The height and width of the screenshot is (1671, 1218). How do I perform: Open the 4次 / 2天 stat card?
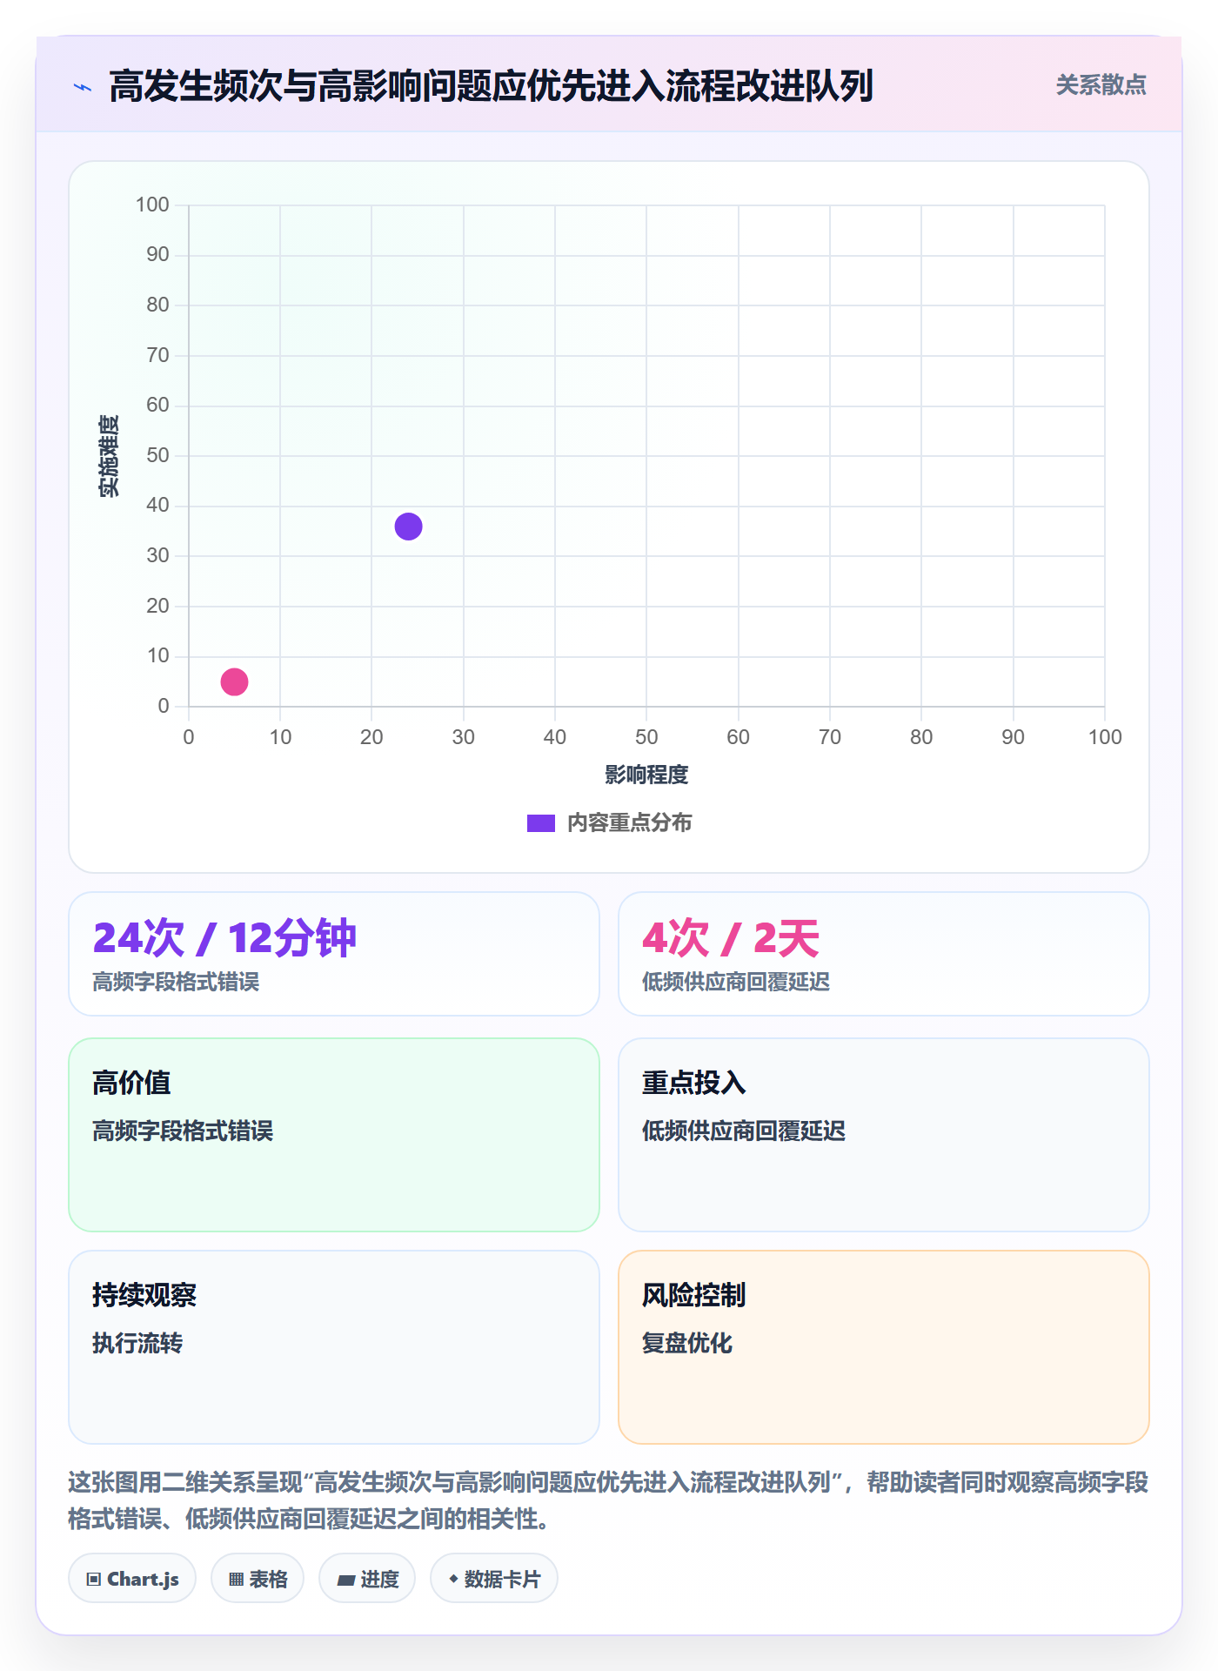pyautogui.click(x=884, y=954)
